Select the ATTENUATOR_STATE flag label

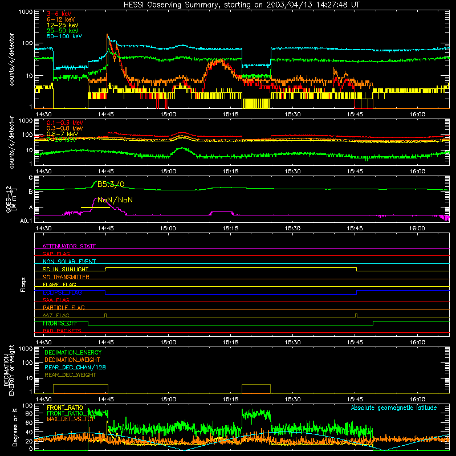[69, 246]
